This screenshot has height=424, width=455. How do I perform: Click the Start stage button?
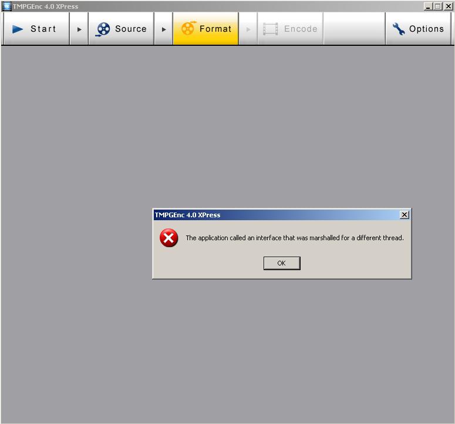[36, 28]
